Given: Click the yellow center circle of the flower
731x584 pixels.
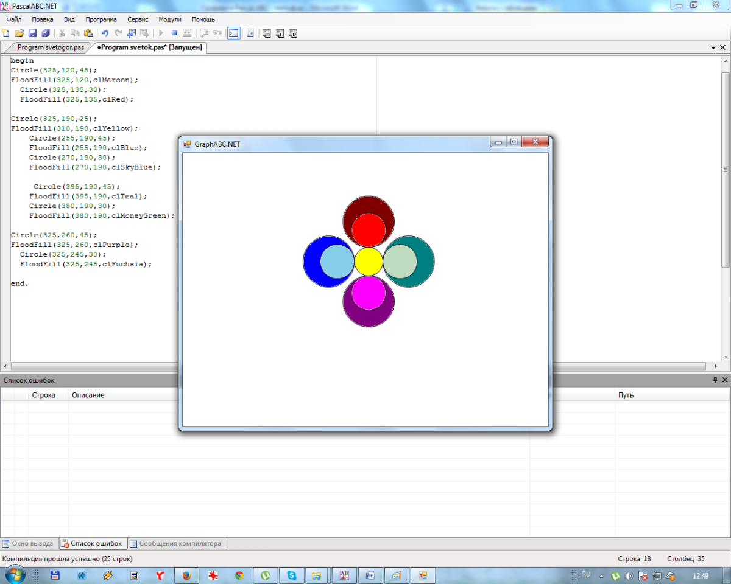Looking at the screenshot, I should pyautogui.click(x=369, y=262).
